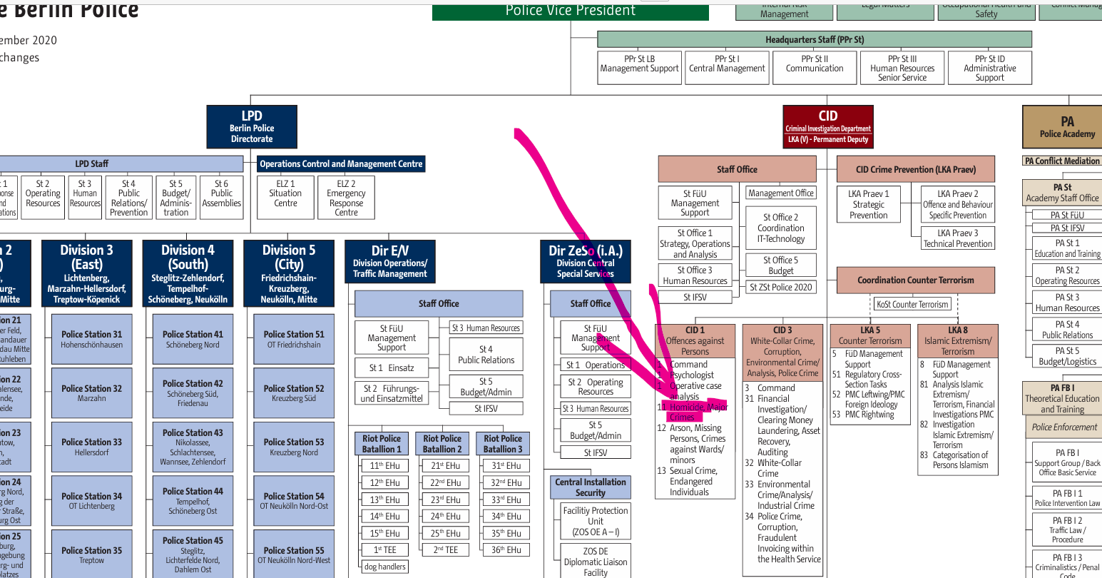Click Facility Protection Unit (ZOS OE A–I) box

(x=596, y=521)
